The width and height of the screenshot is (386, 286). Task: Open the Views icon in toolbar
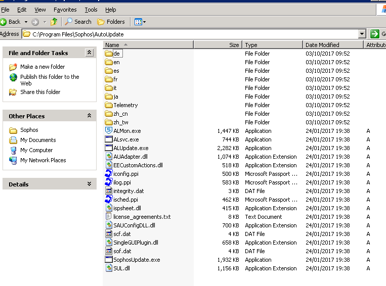pyautogui.click(x=138, y=22)
